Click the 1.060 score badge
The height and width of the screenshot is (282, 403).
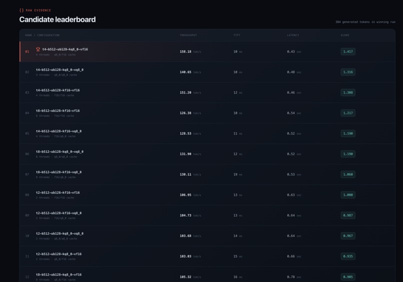[348, 175]
